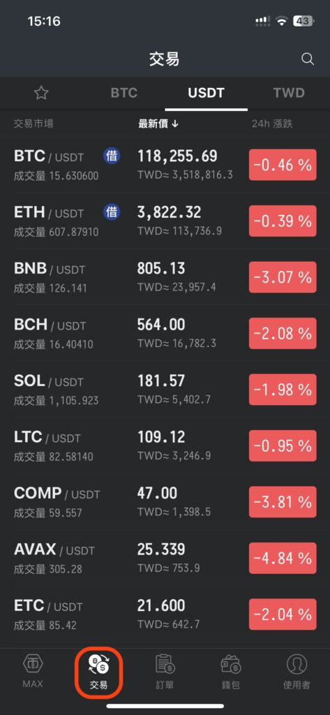Open the favorites star tab

coord(41,93)
